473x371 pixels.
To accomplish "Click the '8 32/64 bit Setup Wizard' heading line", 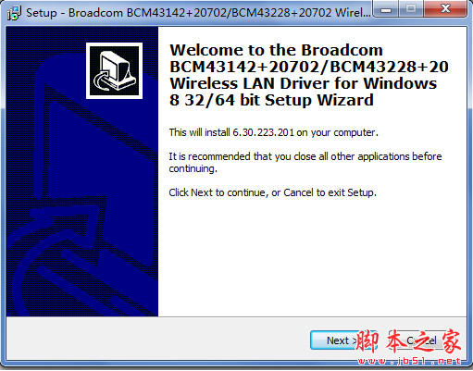I will pyautogui.click(x=271, y=100).
